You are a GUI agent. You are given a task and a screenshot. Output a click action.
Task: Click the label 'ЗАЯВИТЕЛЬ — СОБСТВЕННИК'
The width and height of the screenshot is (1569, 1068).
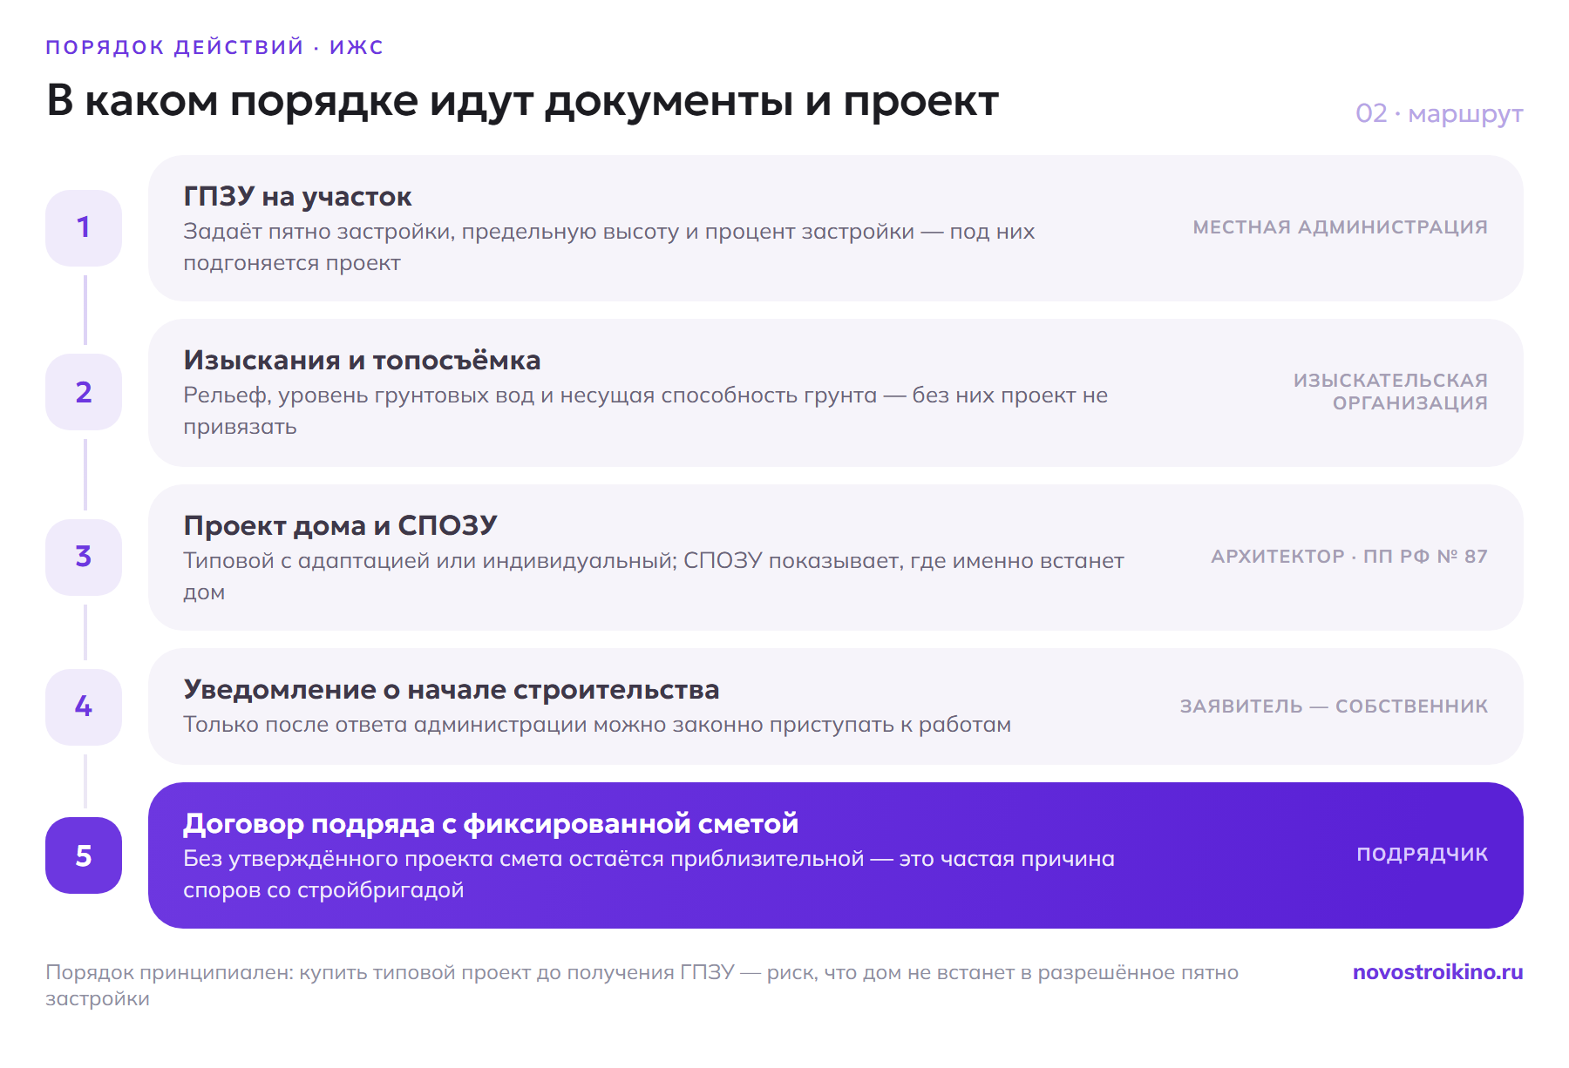coord(1334,706)
